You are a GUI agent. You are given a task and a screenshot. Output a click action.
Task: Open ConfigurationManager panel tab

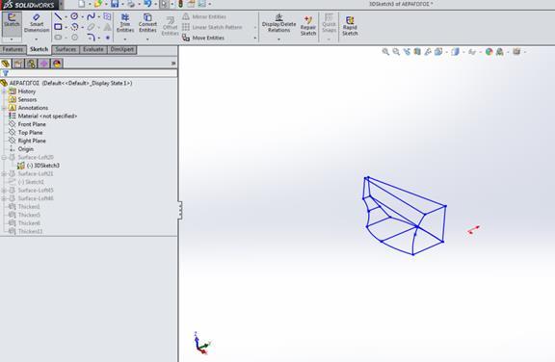click(x=31, y=64)
